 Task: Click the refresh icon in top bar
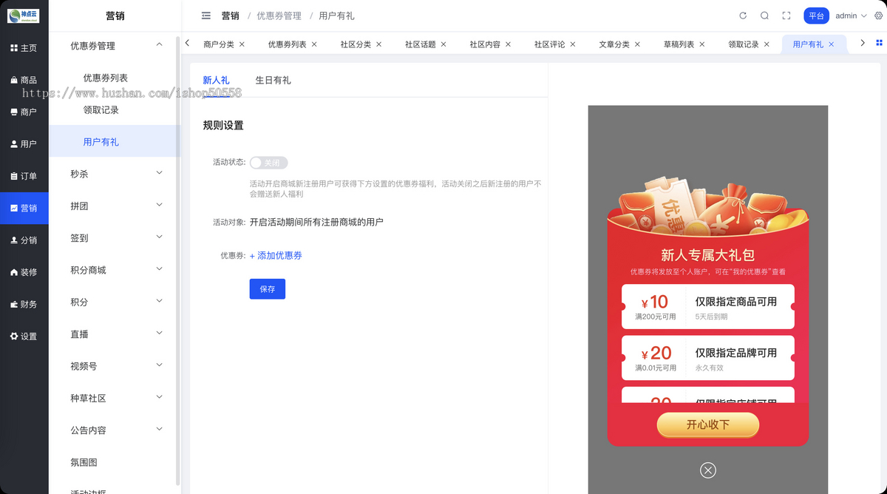(x=743, y=16)
